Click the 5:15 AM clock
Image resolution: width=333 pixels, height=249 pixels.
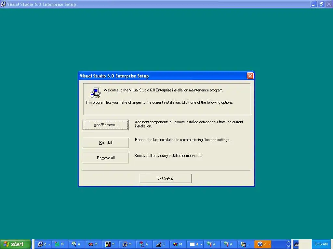321,244
